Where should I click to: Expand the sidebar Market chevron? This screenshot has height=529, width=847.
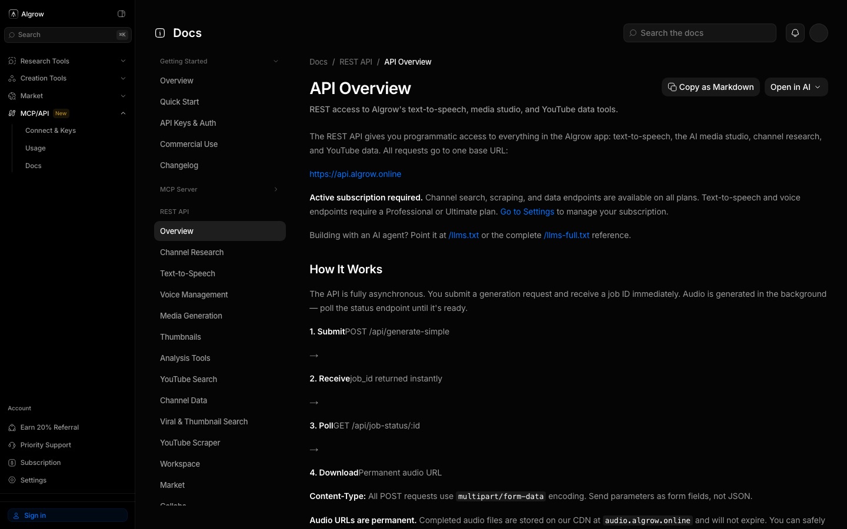(123, 96)
